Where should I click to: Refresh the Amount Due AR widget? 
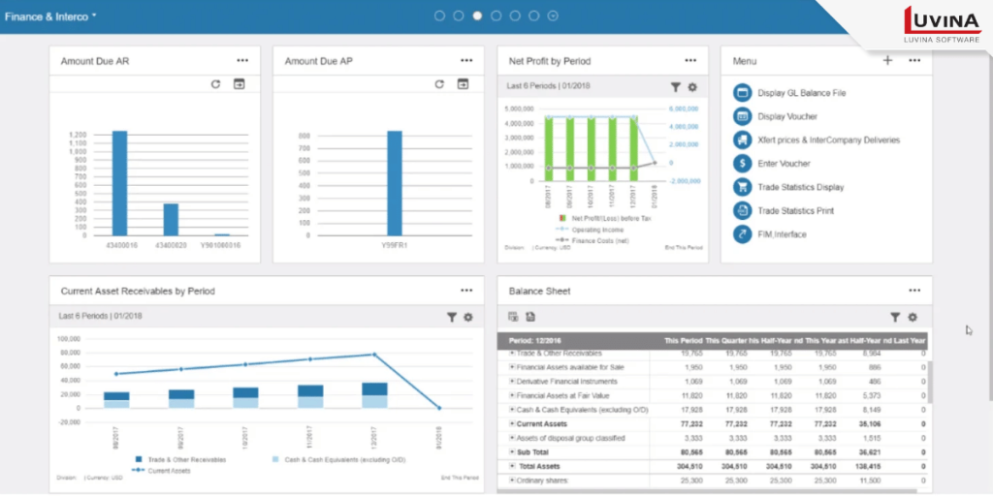[x=216, y=84]
